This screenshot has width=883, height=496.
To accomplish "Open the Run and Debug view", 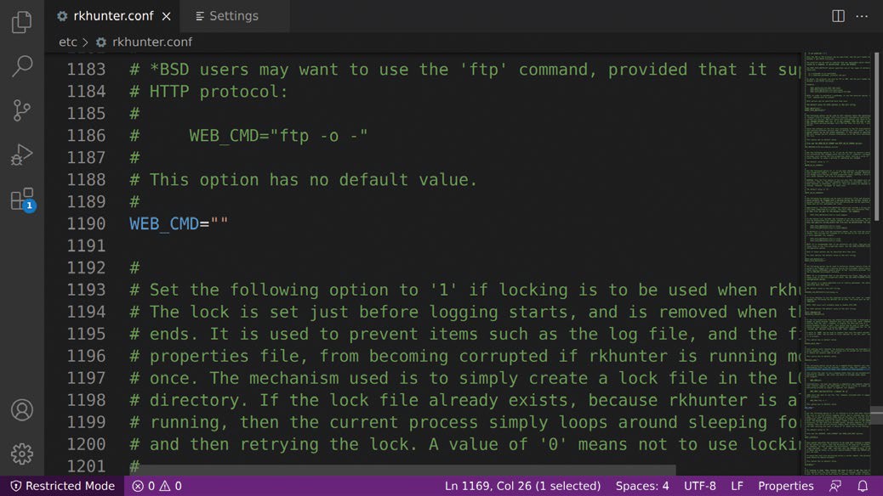I will pyautogui.click(x=22, y=155).
